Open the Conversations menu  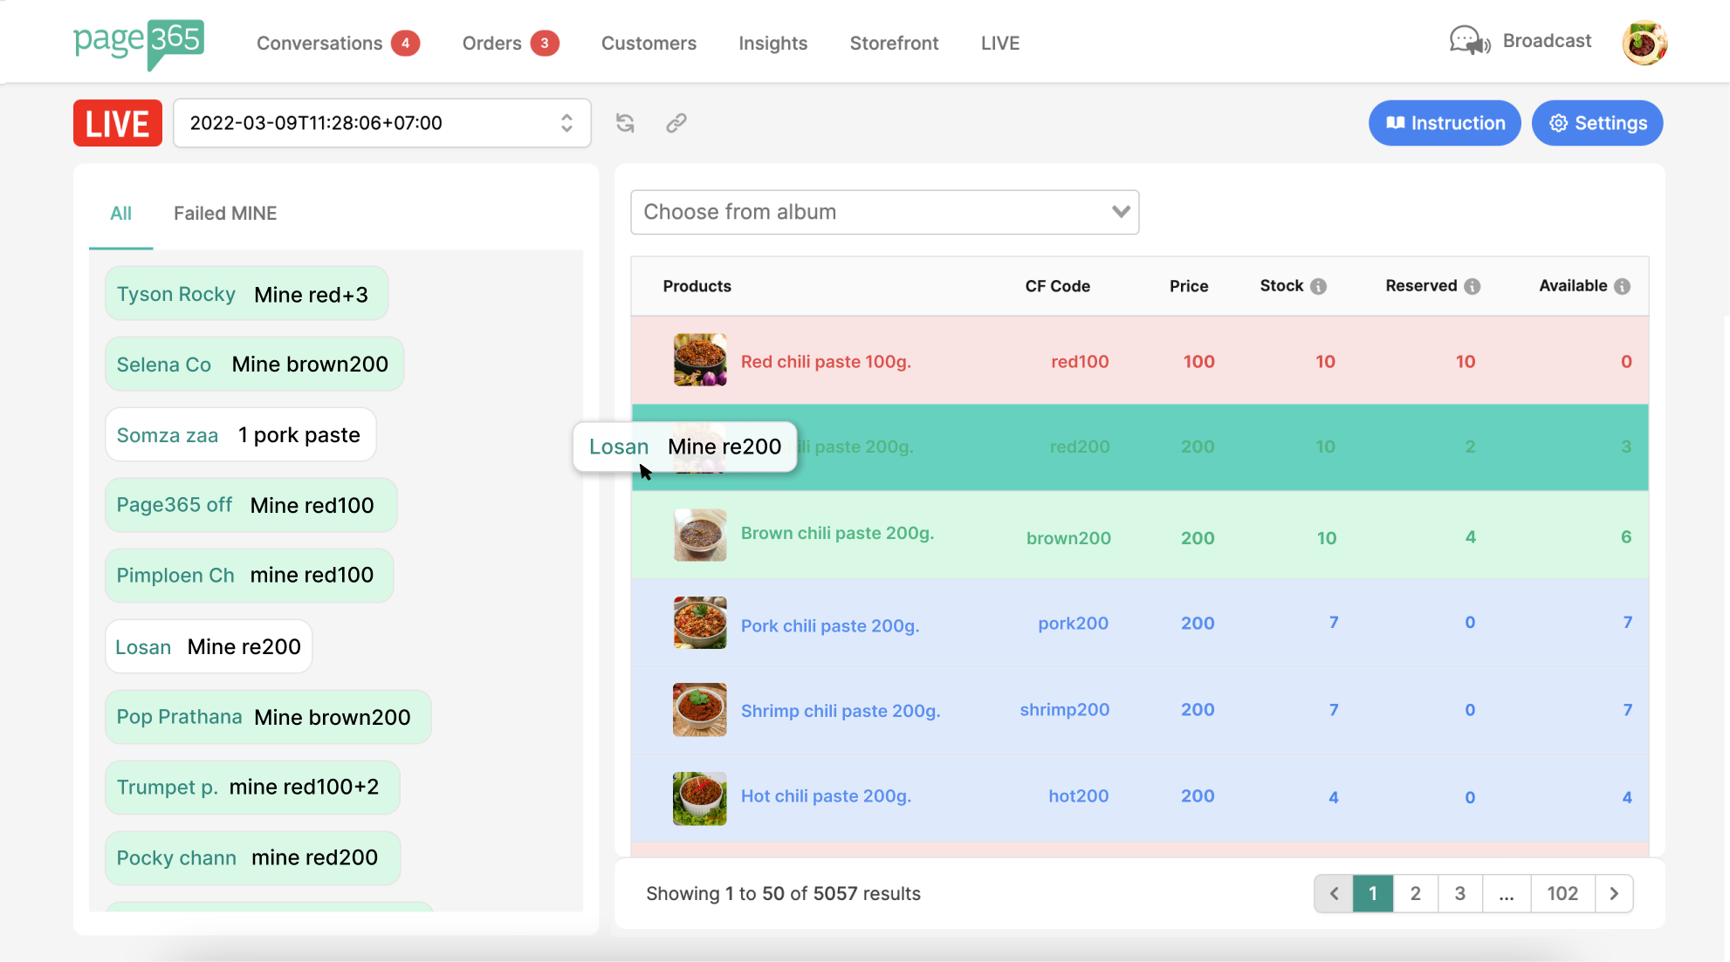click(319, 44)
